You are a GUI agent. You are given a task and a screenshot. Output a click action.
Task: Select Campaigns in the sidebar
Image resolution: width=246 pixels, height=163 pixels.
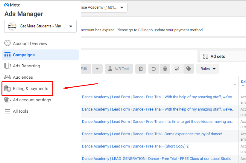pyautogui.click(x=40, y=55)
